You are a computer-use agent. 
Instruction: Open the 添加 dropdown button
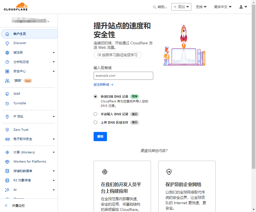181,7
